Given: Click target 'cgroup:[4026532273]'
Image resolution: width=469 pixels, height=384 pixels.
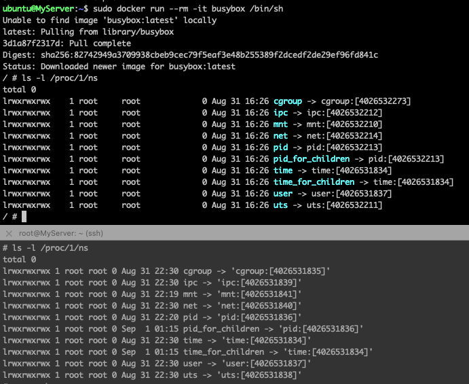Looking at the screenshot, I should coord(366,101).
